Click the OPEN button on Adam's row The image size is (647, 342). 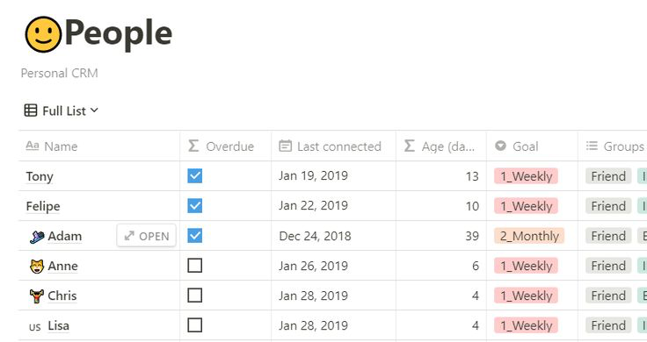coord(147,236)
